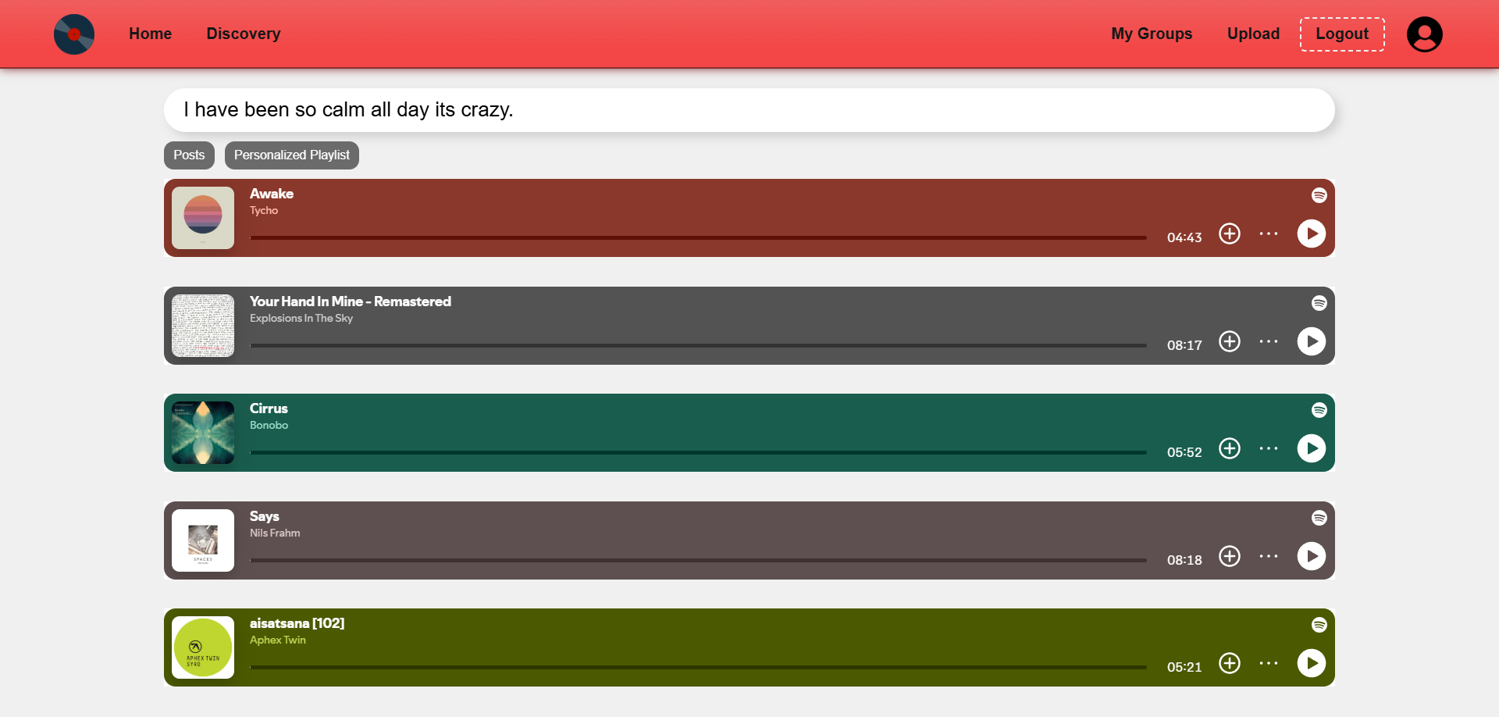Open My Groups page
The width and height of the screenshot is (1499, 717).
(1152, 34)
